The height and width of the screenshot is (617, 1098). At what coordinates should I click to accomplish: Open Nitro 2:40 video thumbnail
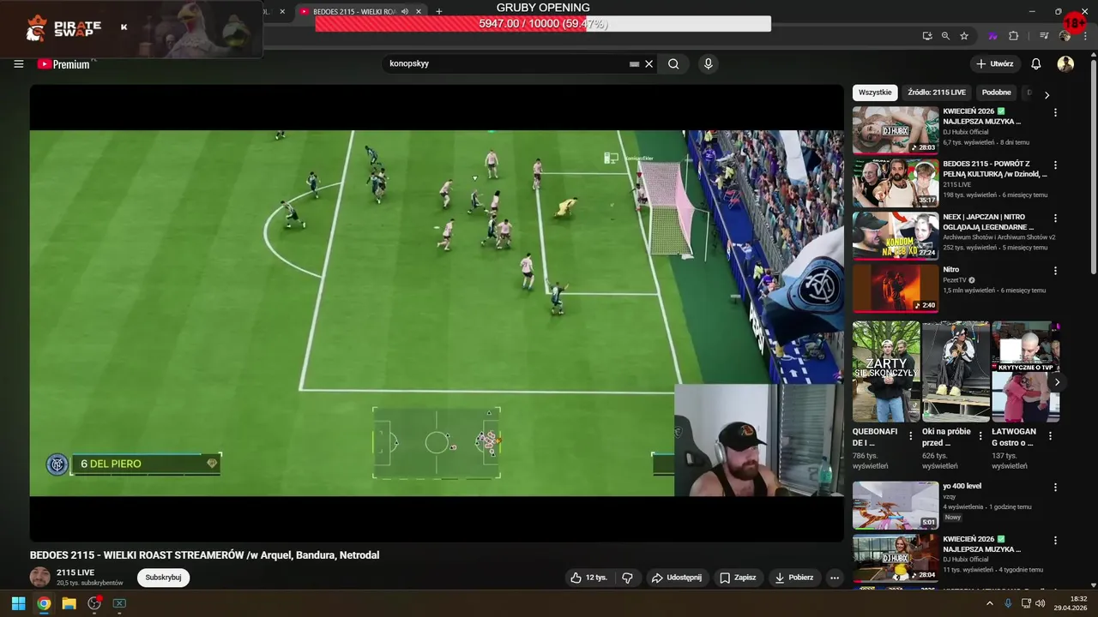(896, 288)
